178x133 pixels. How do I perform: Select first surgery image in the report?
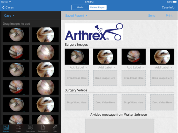coord(77,57)
